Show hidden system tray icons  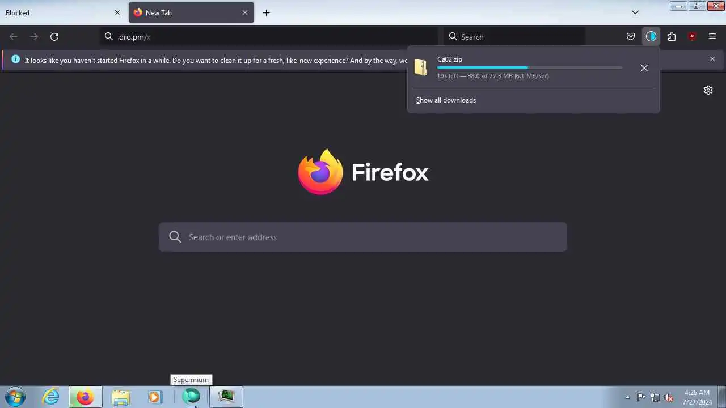[627, 397]
